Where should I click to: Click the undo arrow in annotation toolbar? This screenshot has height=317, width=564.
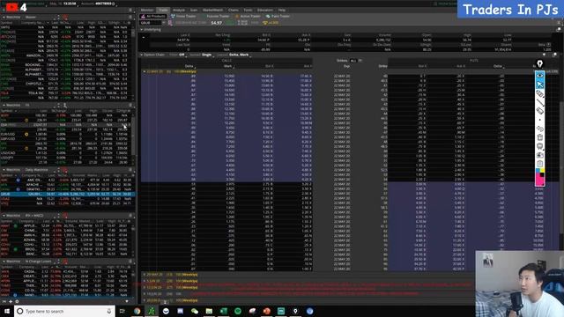(x=540, y=129)
